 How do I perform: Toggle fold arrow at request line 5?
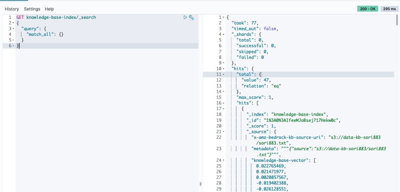coord(13,40)
